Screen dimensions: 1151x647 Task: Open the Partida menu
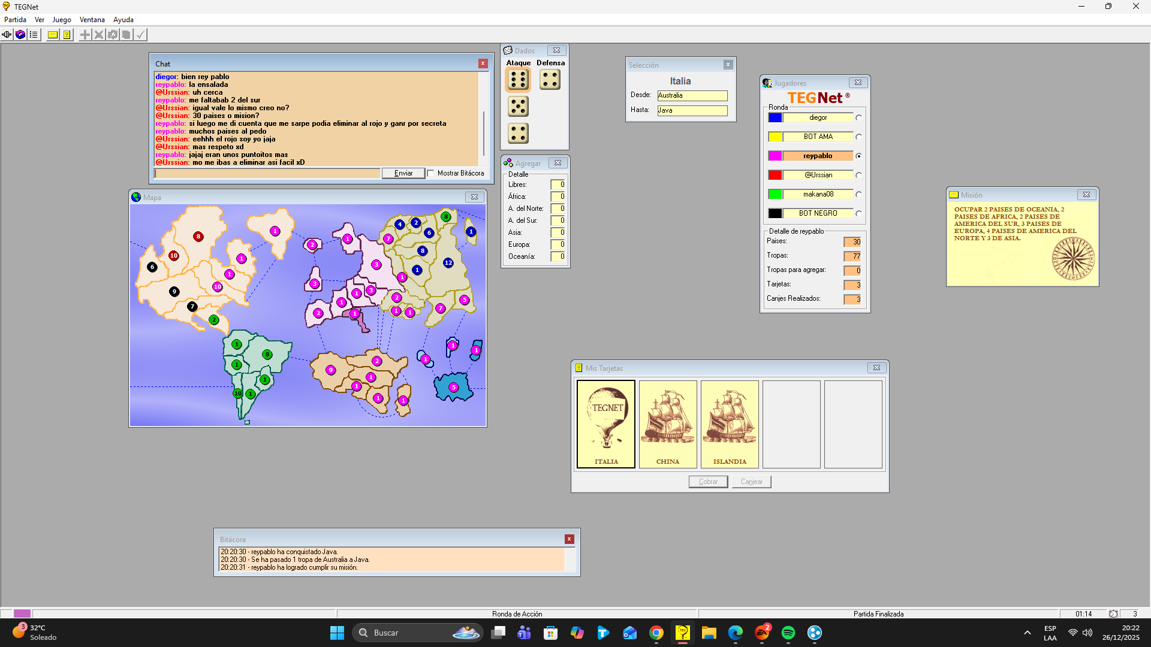(15, 20)
